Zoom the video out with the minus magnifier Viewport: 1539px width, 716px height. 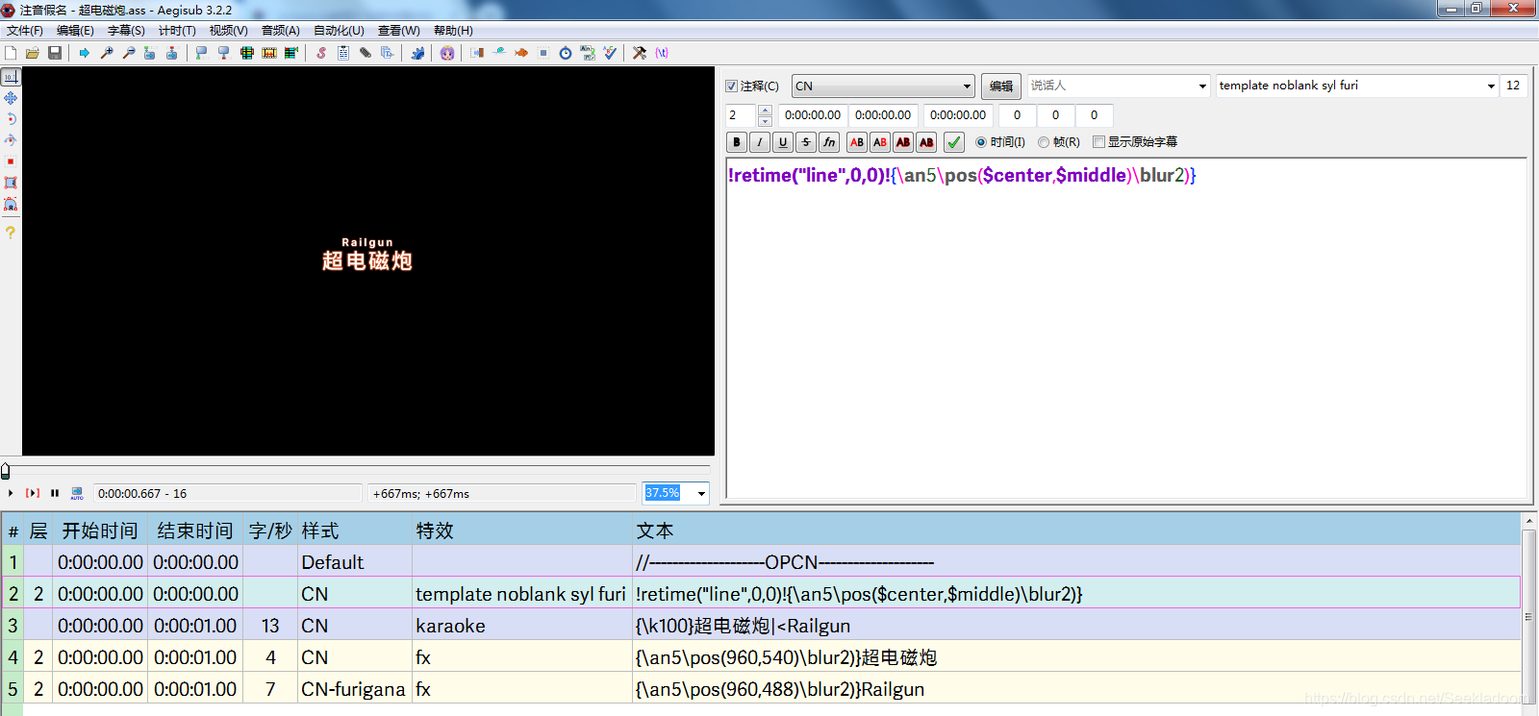click(x=128, y=53)
